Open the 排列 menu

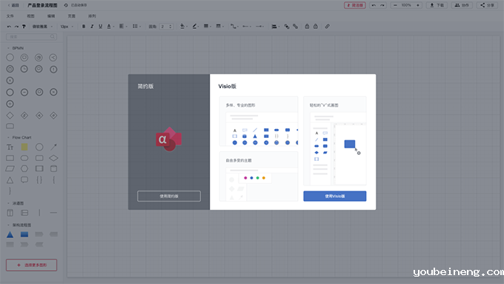[x=92, y=16]
